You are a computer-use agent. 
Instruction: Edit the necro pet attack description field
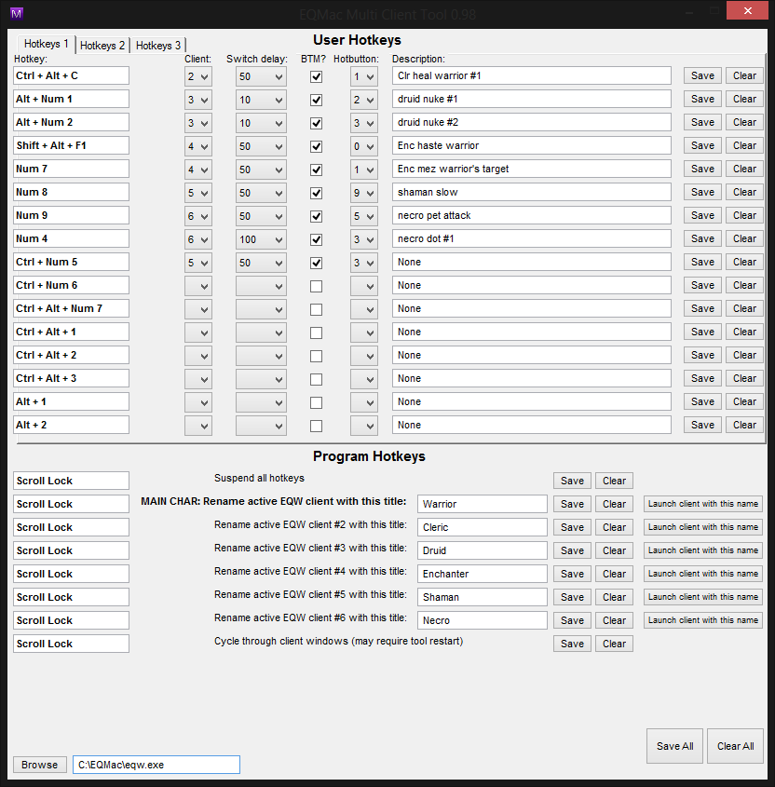click(531, 215)
